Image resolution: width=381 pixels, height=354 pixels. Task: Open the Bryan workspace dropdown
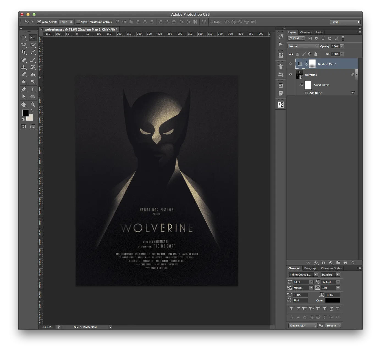tap(345, 22)
